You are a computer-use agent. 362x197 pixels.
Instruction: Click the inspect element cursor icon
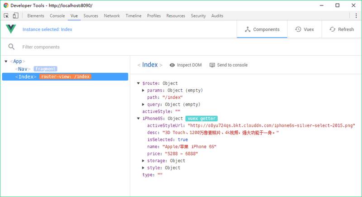[x=6, y=16]
